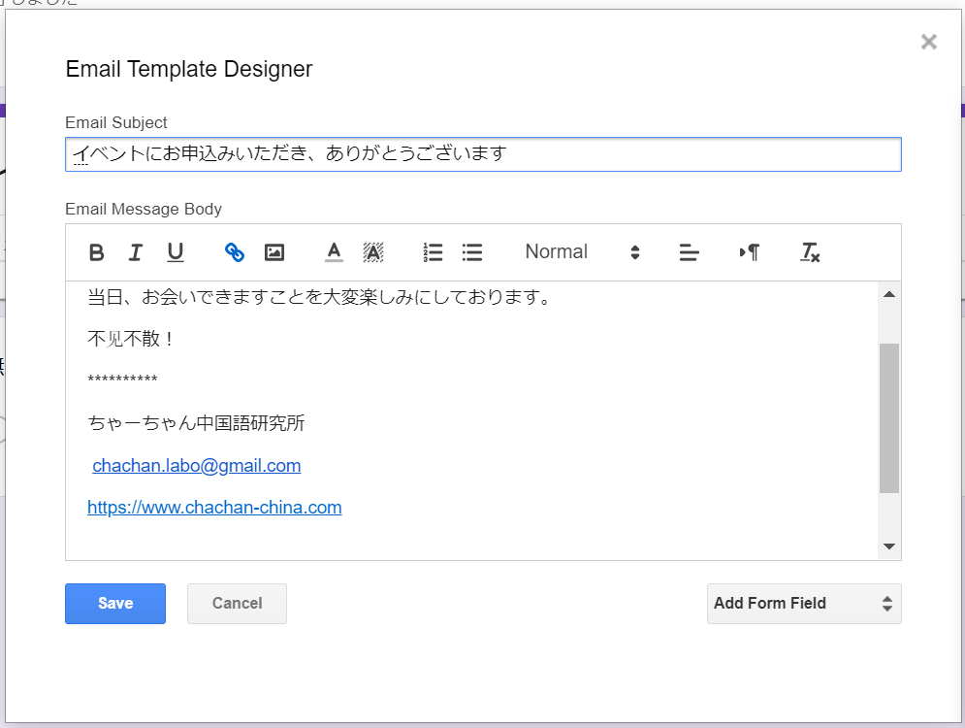Open the text background color picker
Screen dimensions: 965x728
click(x=373, y=252)
